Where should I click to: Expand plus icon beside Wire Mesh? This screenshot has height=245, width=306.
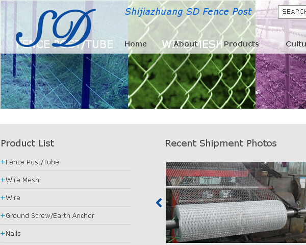(x=3, y=180)
